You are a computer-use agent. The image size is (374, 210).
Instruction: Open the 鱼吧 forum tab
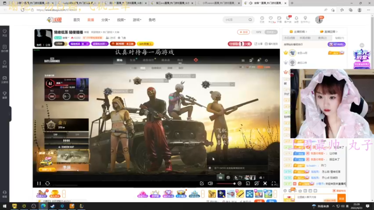point(152,20)
